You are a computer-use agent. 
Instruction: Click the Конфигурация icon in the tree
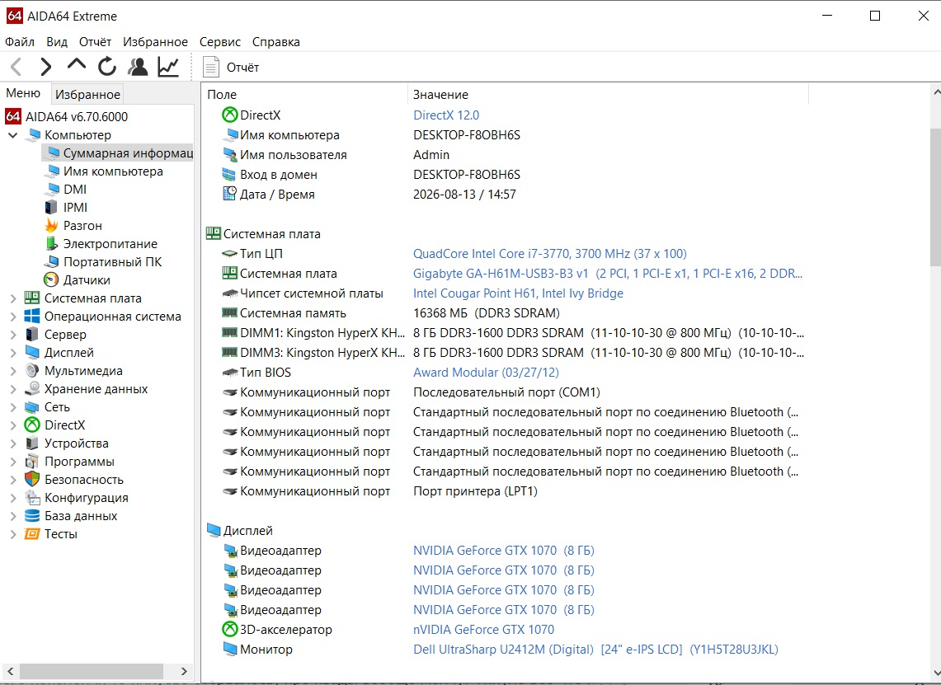(32, 497)
